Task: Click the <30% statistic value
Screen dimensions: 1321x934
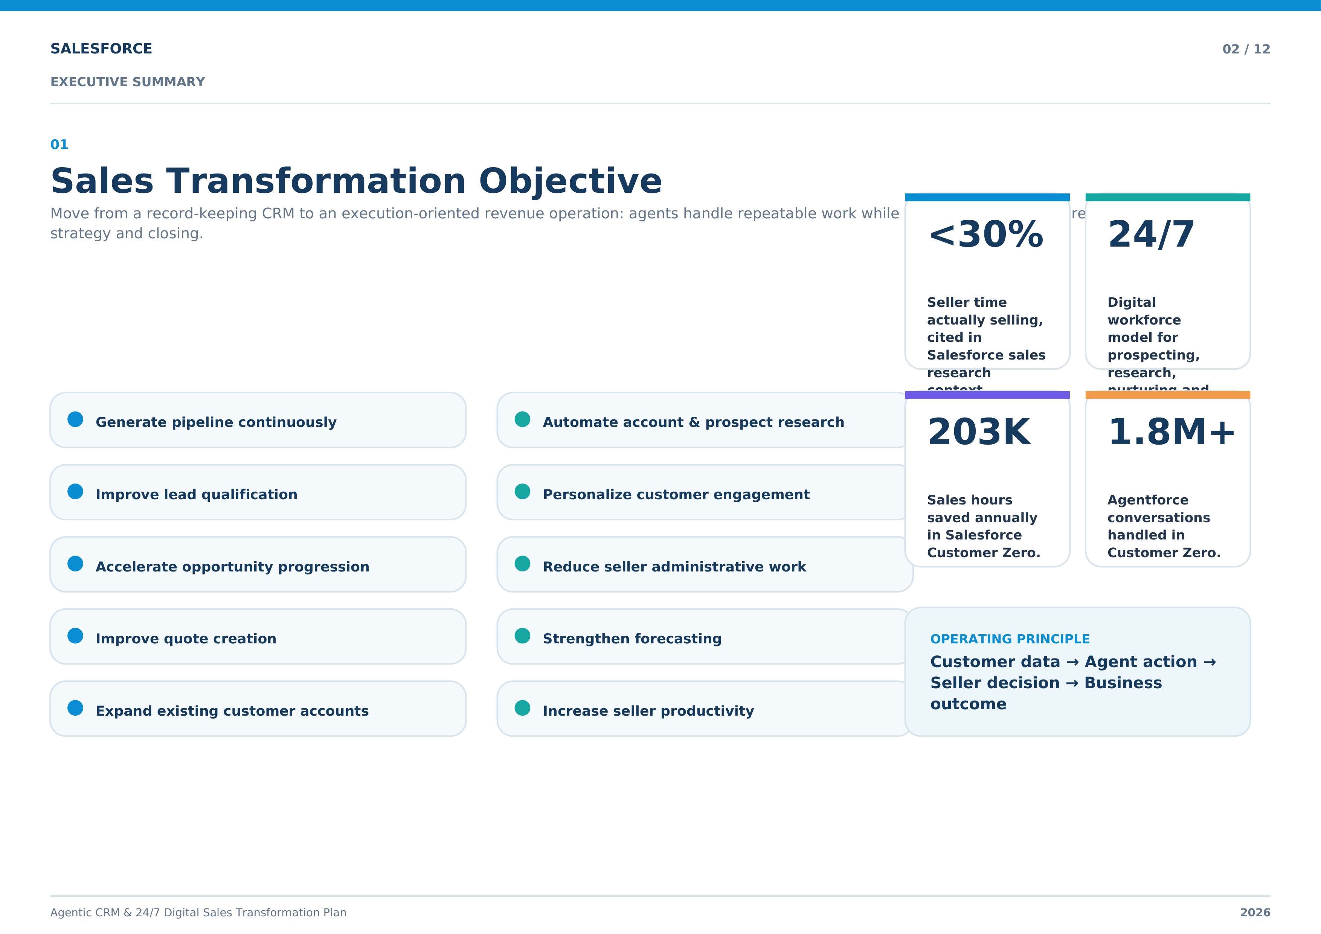Action: 985,235
